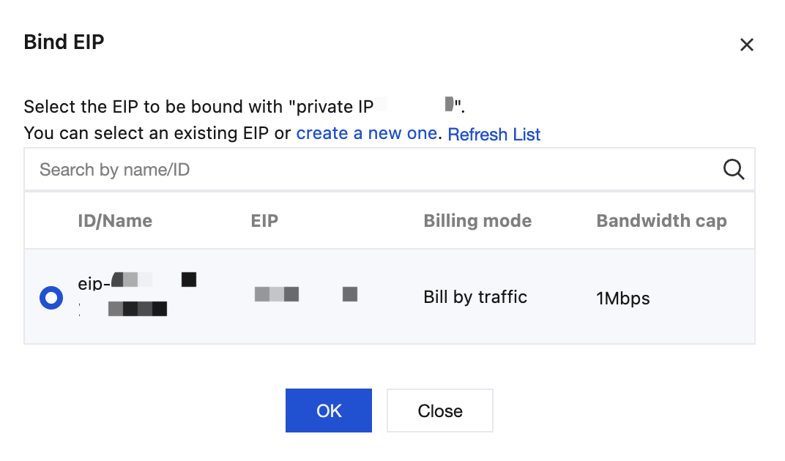Click the Close button

439,411
